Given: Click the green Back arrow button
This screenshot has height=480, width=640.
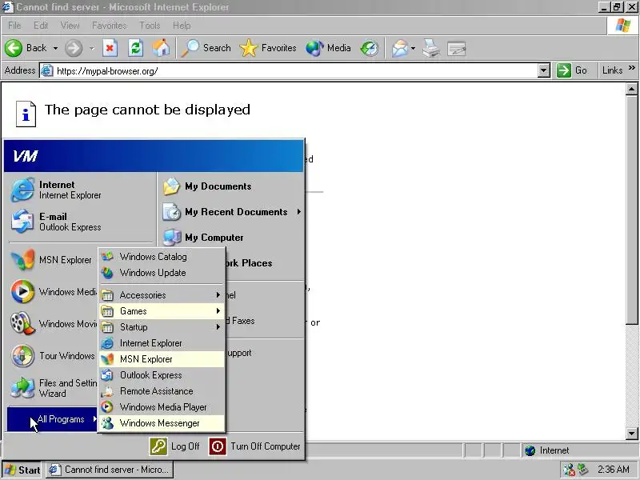Looking at the screenshot, I should [14, 48].
